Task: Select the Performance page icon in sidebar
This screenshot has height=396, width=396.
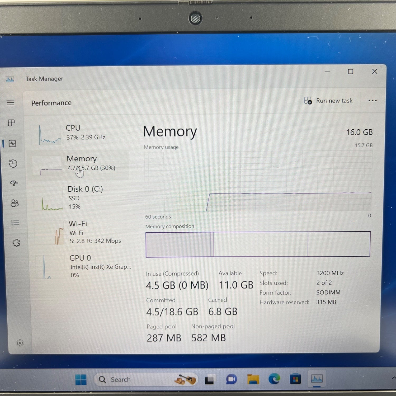Action: pyautogui.click(x=12, y=143)
